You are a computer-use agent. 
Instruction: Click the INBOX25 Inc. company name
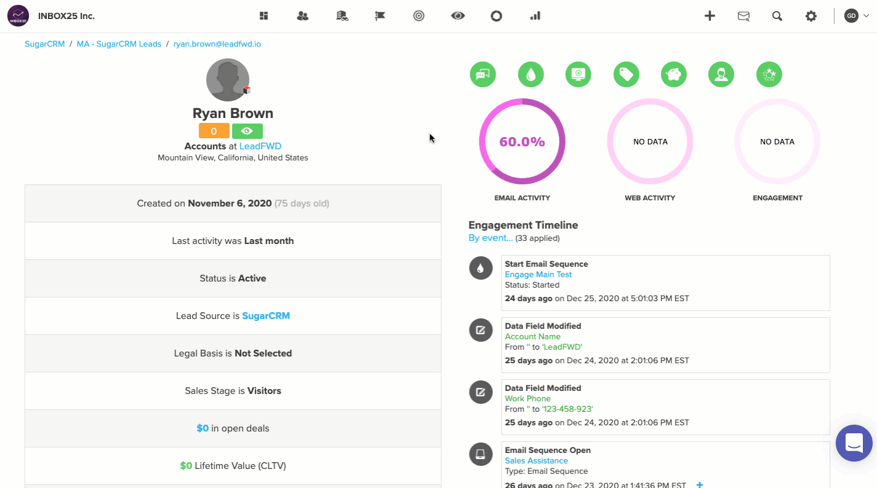tap(66, 16)
